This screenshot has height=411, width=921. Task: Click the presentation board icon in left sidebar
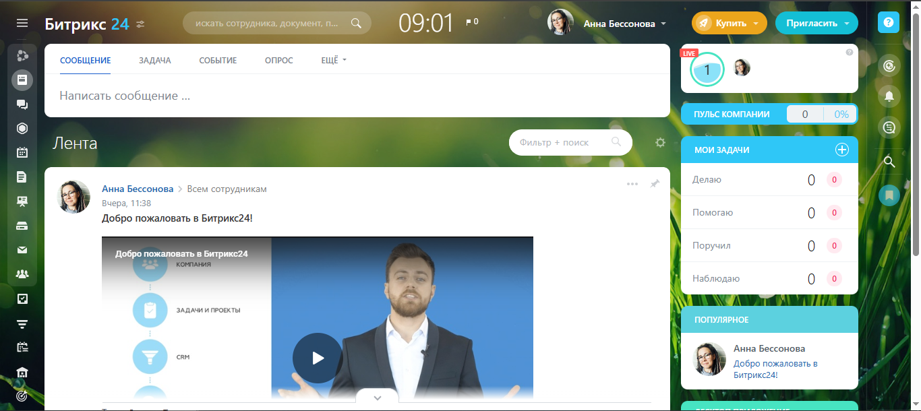pyautogui.click(x=22, y=201)
